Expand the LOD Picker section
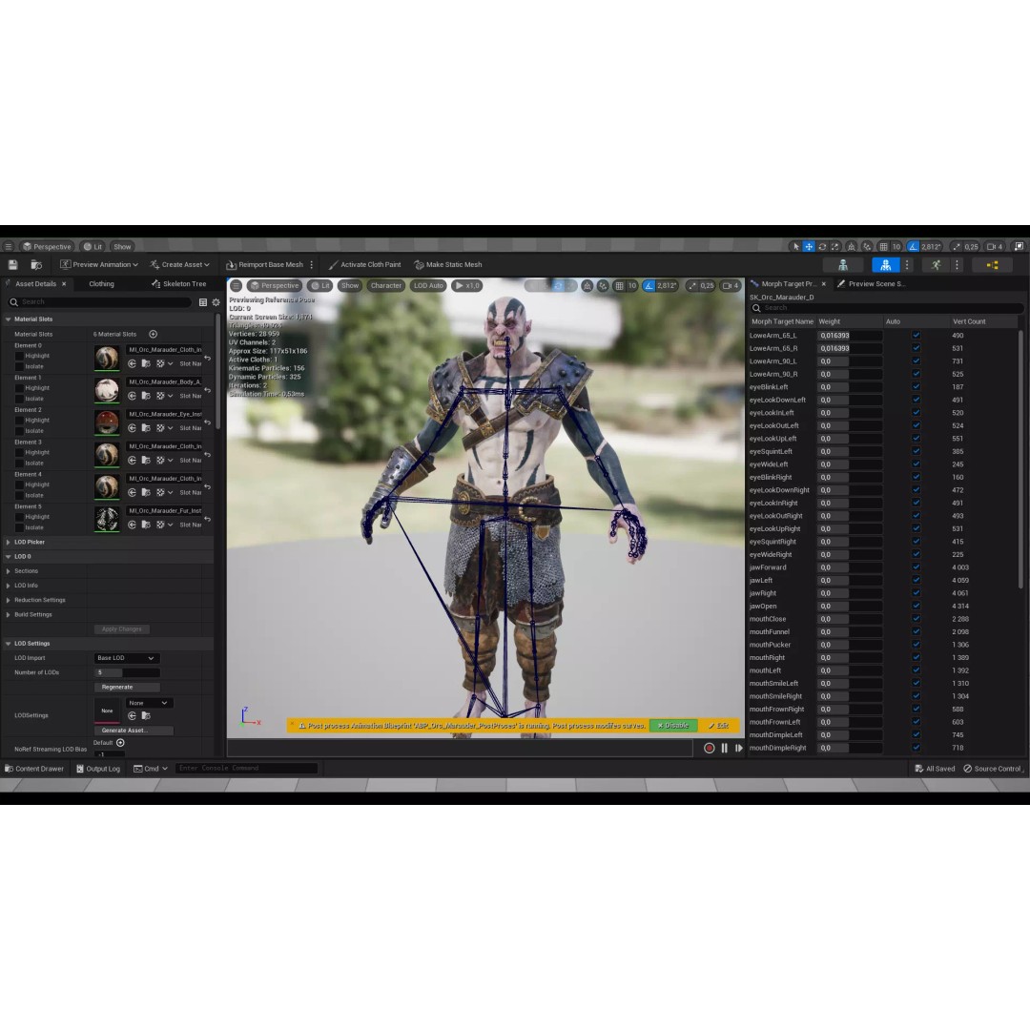Viewport: 1030px width, 1030px height. click(8, 543)
